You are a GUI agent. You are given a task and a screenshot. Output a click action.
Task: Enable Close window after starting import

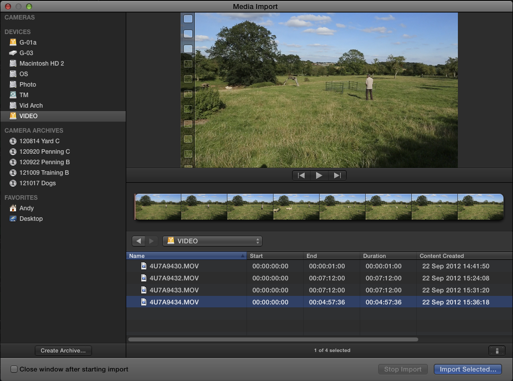(x=15, y=369)
